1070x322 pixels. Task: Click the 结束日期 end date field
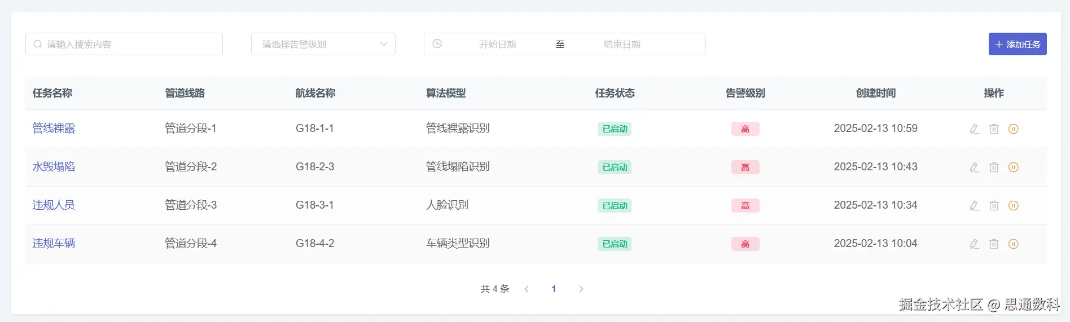(622, 44)
